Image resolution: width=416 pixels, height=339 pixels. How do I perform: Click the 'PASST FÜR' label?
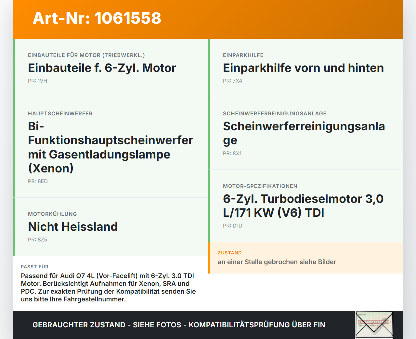pos(35,267)
